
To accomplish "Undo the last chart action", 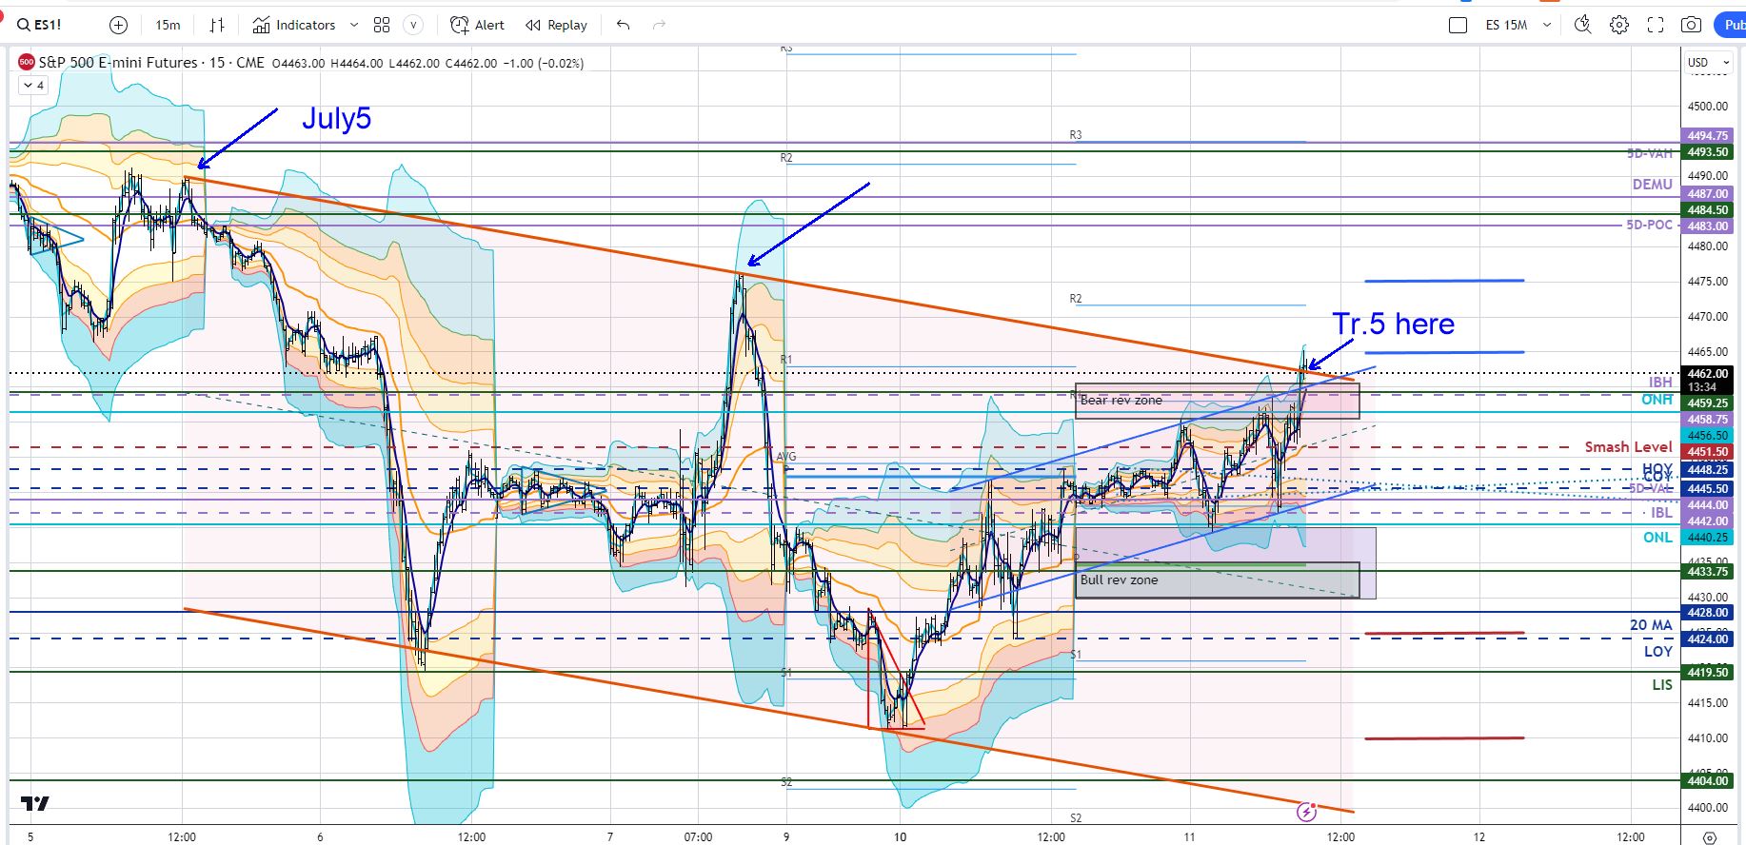I will (624, 25).
